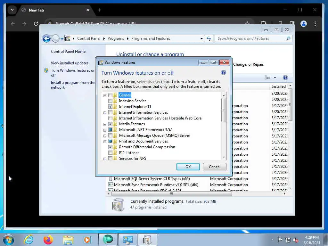
Task: Uncheck the Media Features checkbox
Action: (x=110, y=124)
